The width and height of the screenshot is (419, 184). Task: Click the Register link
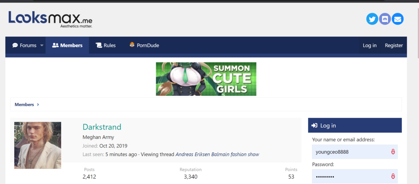click(394, 45)
